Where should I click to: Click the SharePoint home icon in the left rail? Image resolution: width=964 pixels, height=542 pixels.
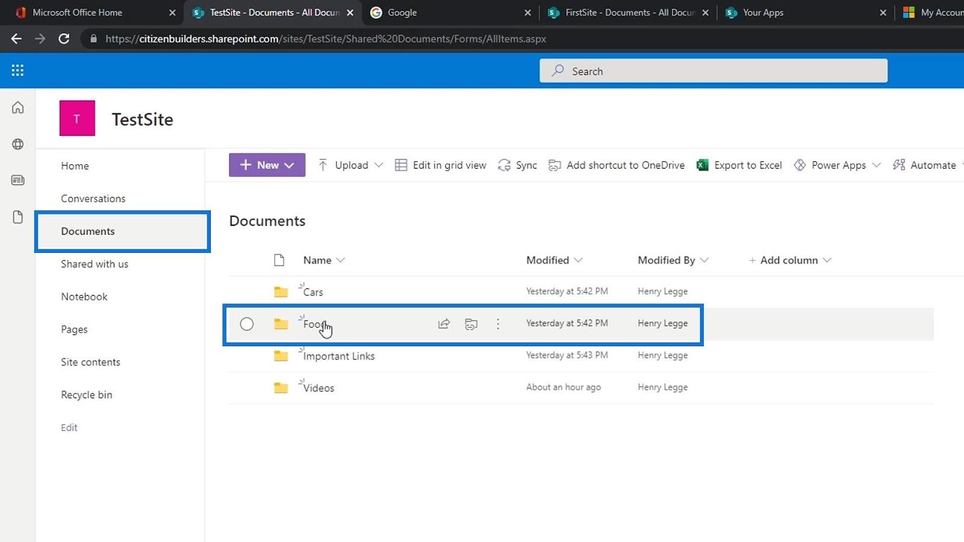pyautogui.click(x=18, y=108)
